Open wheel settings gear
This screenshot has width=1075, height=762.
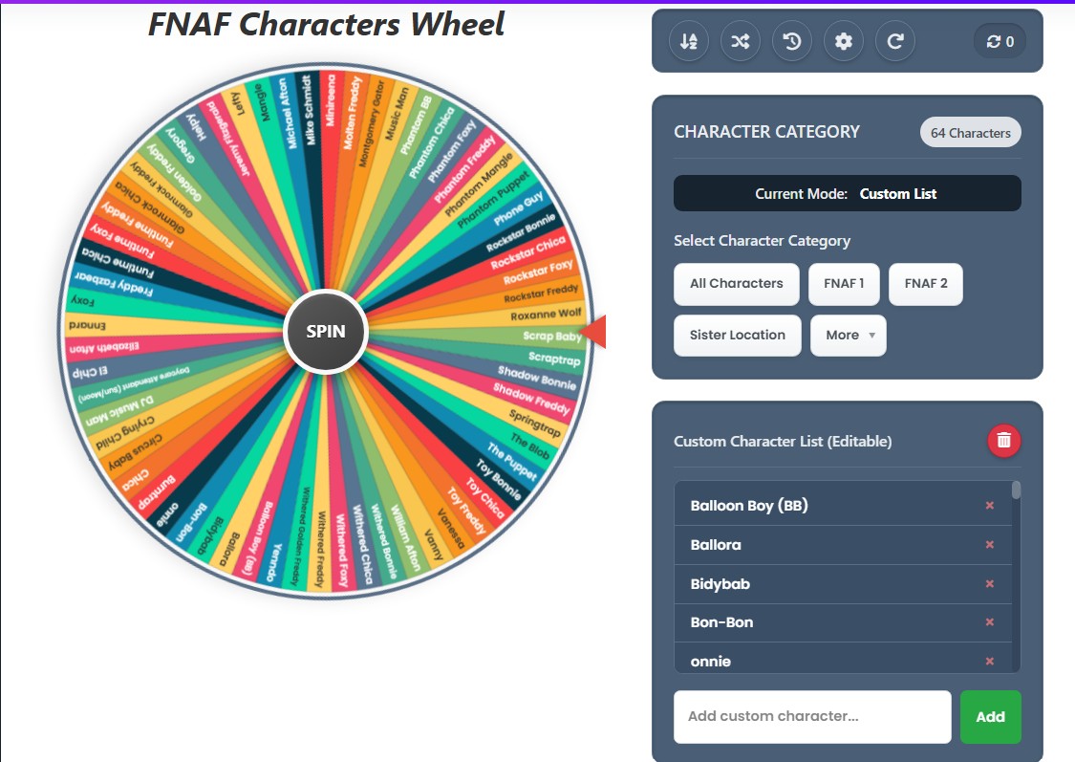pos(844,41)
